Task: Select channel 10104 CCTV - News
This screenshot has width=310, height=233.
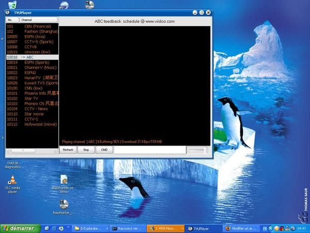Action: click(x=32, y=109)
